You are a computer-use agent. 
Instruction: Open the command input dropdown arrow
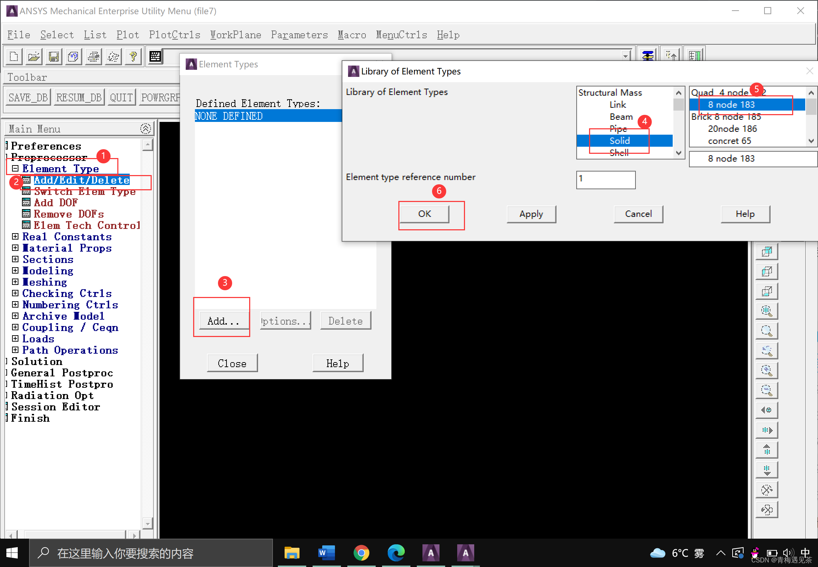(x=625, y=56)
